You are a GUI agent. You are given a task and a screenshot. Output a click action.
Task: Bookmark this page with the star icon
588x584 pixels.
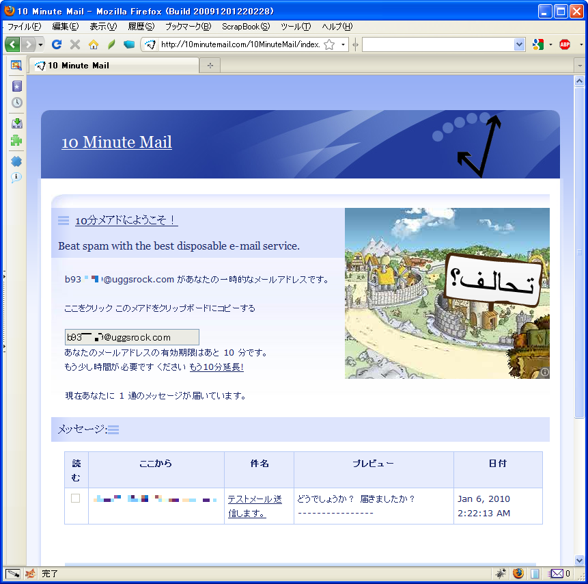point(329,44)
